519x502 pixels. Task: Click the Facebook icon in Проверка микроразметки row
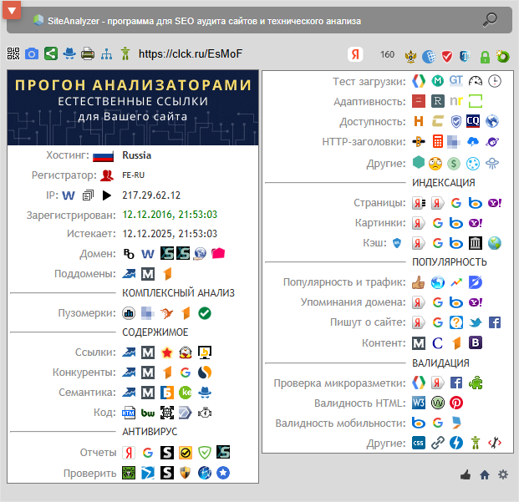[x=456, y=383]
